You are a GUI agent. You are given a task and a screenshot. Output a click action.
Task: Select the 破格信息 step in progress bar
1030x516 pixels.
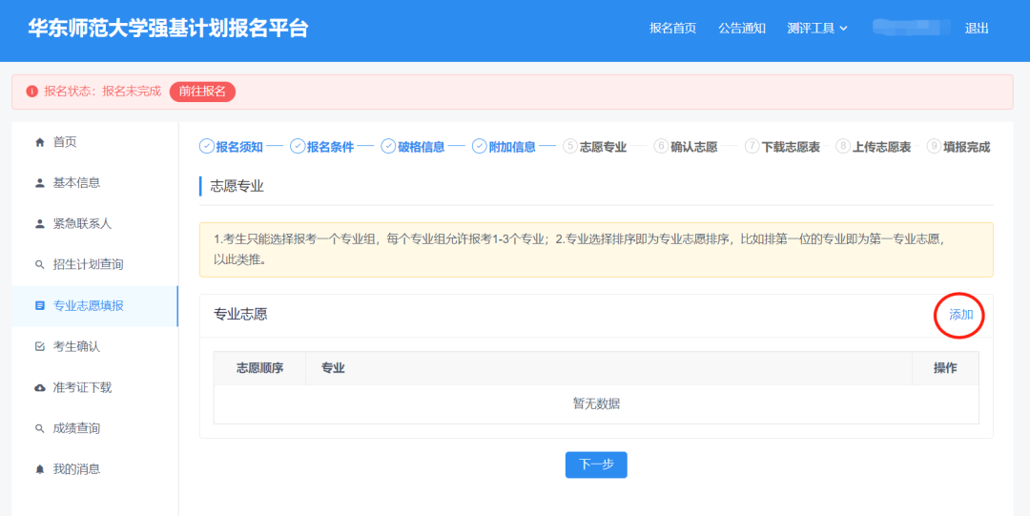413,147
